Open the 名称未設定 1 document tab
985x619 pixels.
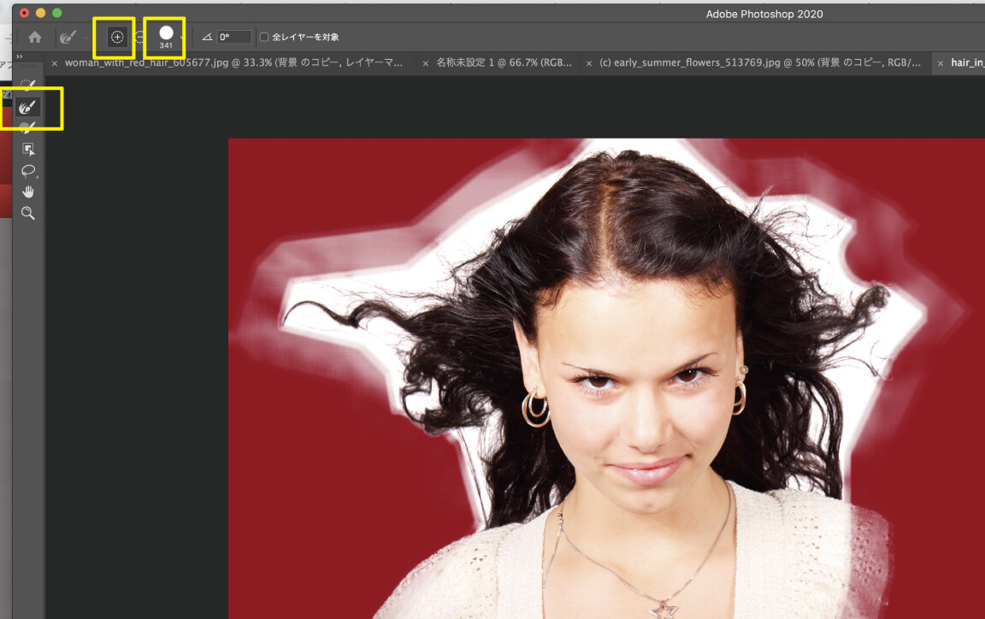[x=503, y=63]
